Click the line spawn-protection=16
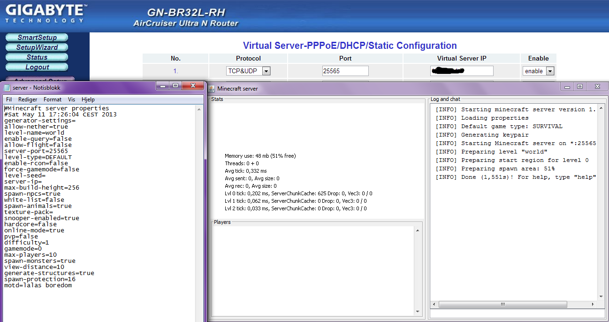This screenshot has height=322, width=609. [40, 279]
